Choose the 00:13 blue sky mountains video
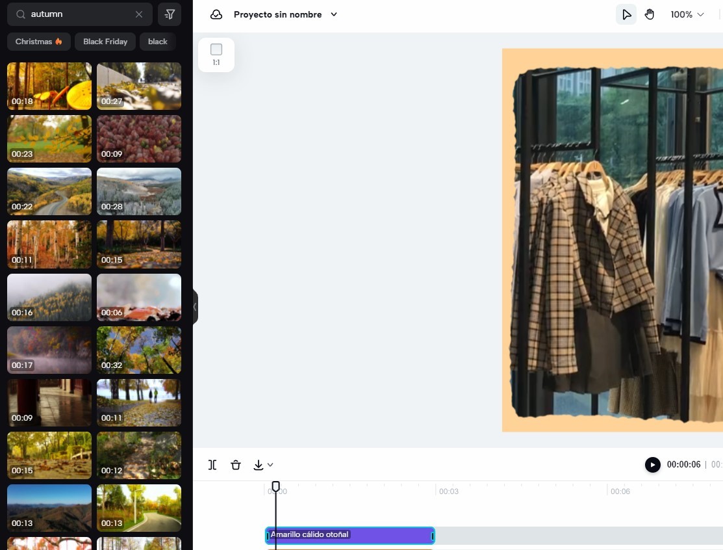 (x=49, y=508)
